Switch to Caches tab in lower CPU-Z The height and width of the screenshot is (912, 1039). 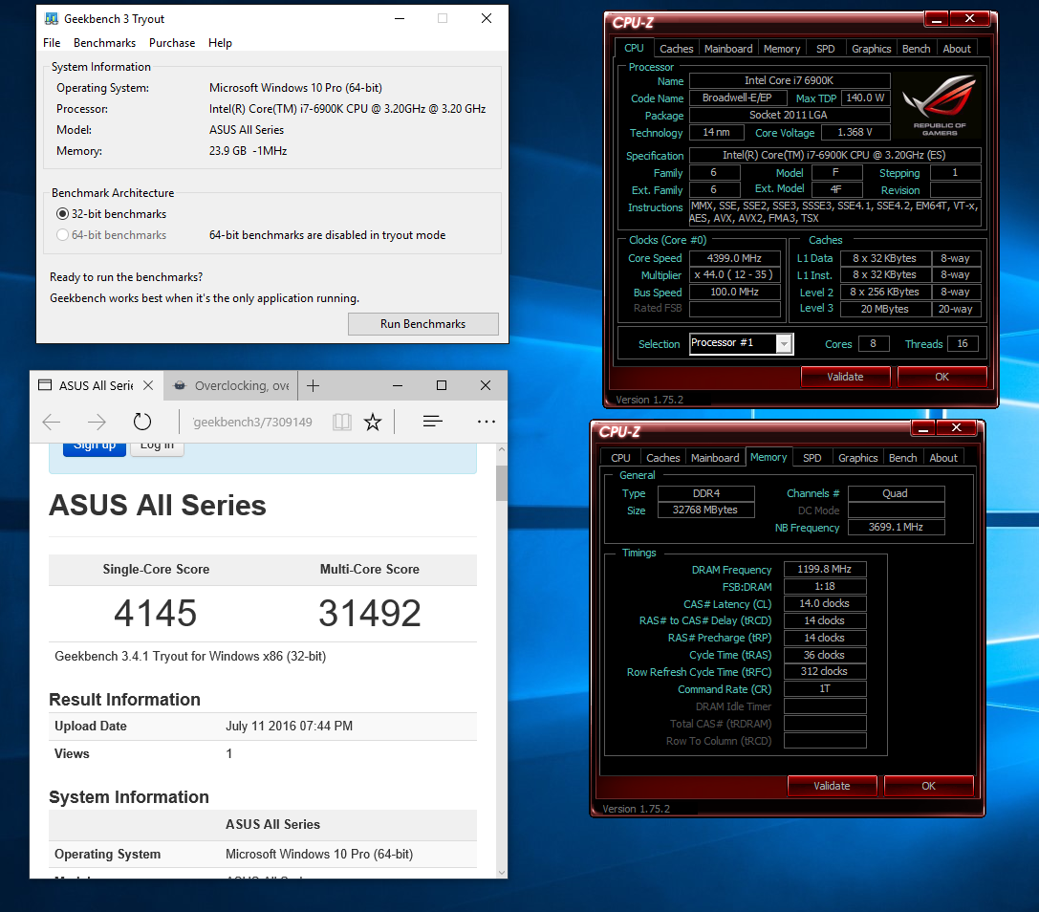pyautogui.click(x=663, y=458)
